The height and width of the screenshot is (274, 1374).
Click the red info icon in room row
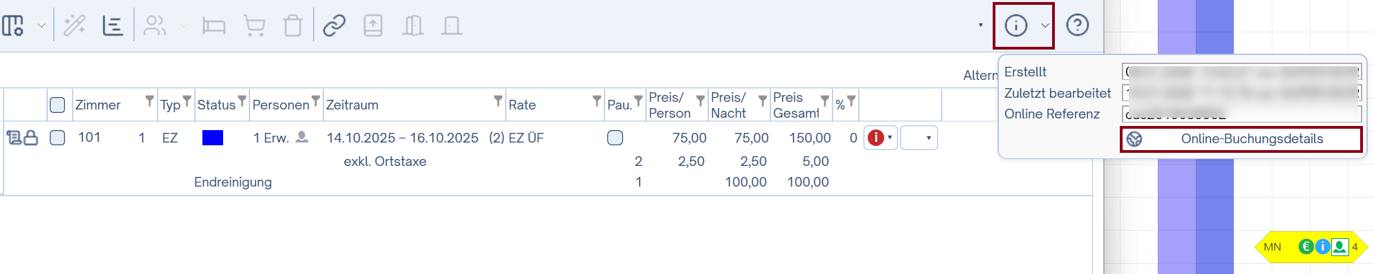(x=876, y=138)
